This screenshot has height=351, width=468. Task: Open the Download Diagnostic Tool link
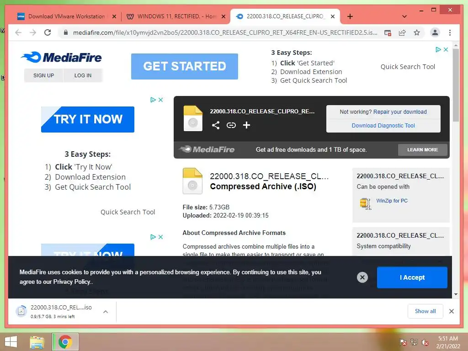tap(383, 126)
